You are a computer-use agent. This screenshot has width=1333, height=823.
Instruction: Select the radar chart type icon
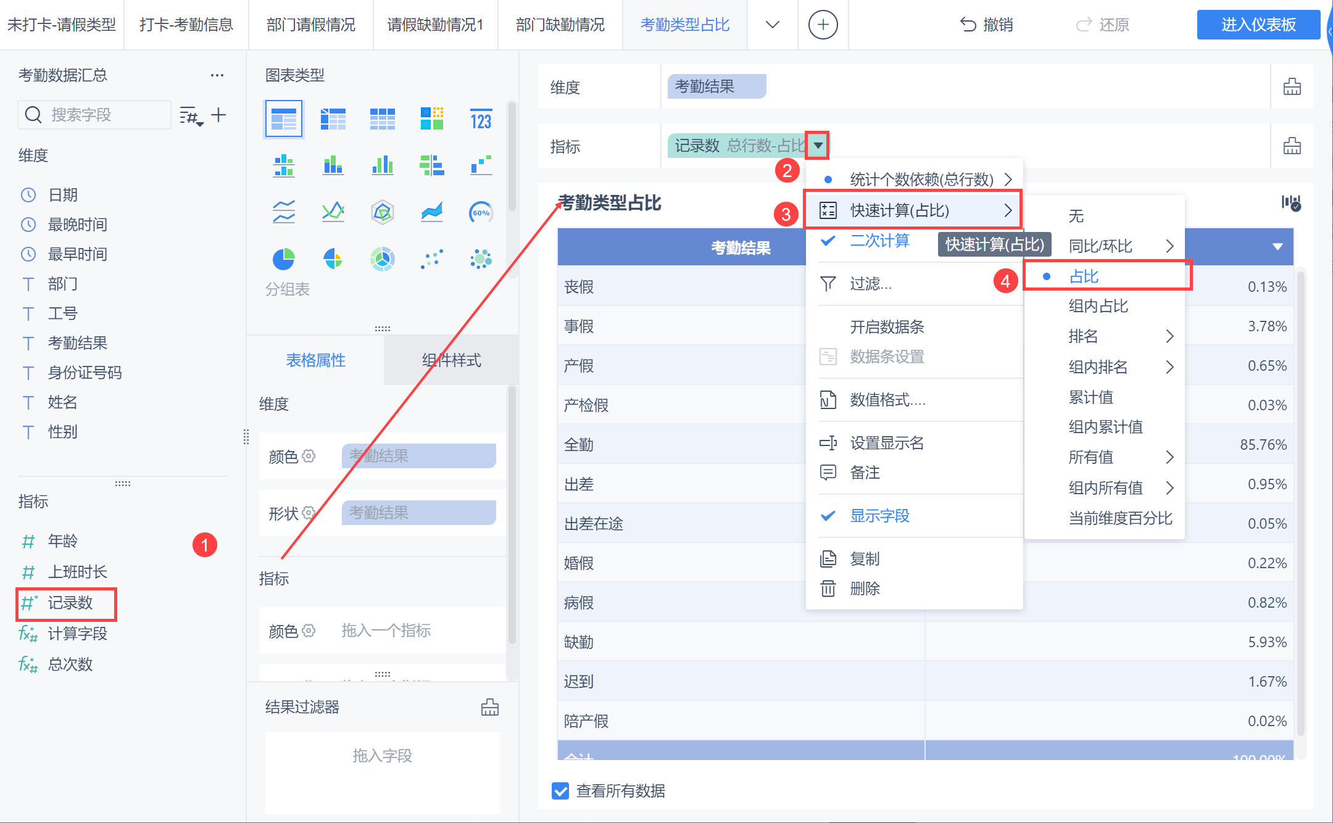[382, 212]
